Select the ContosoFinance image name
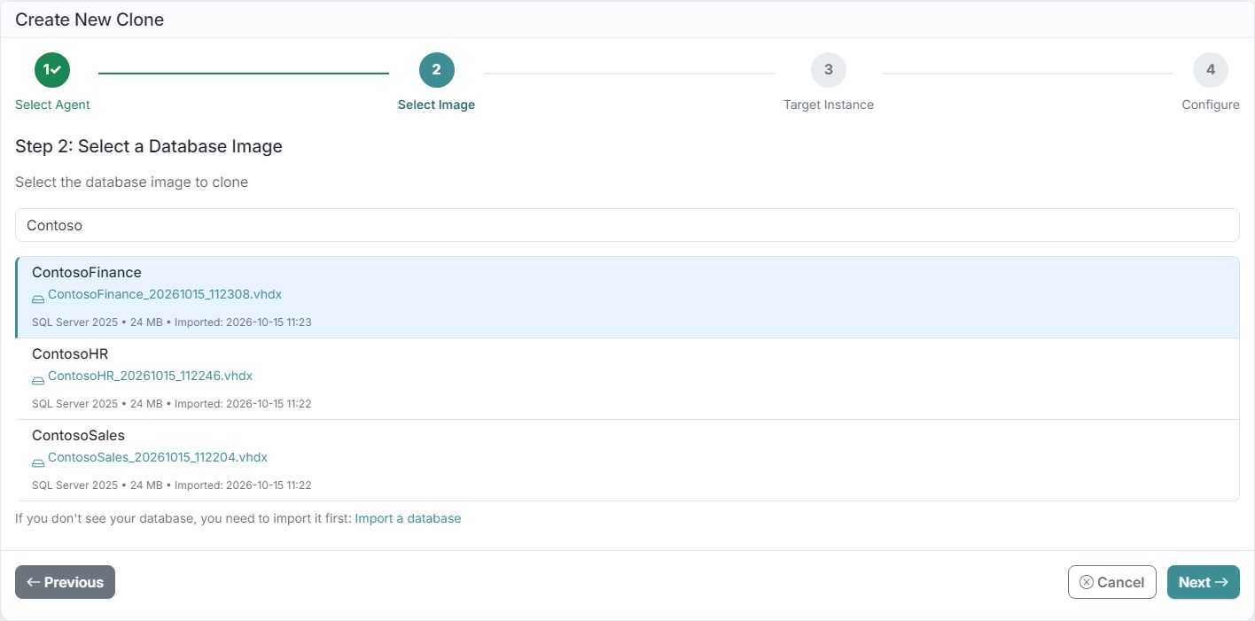This screenshot has height=621, width=1255. click(x=87, y=272)
